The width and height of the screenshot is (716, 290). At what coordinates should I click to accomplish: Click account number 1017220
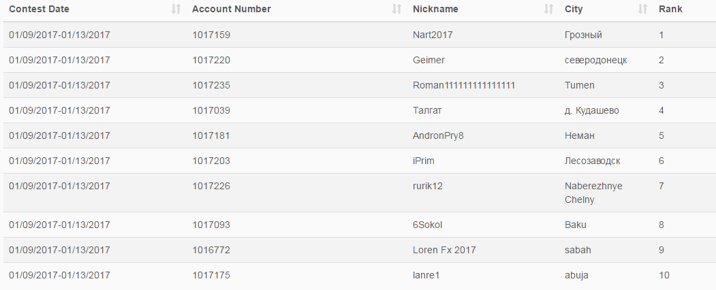tap(211, 60)
